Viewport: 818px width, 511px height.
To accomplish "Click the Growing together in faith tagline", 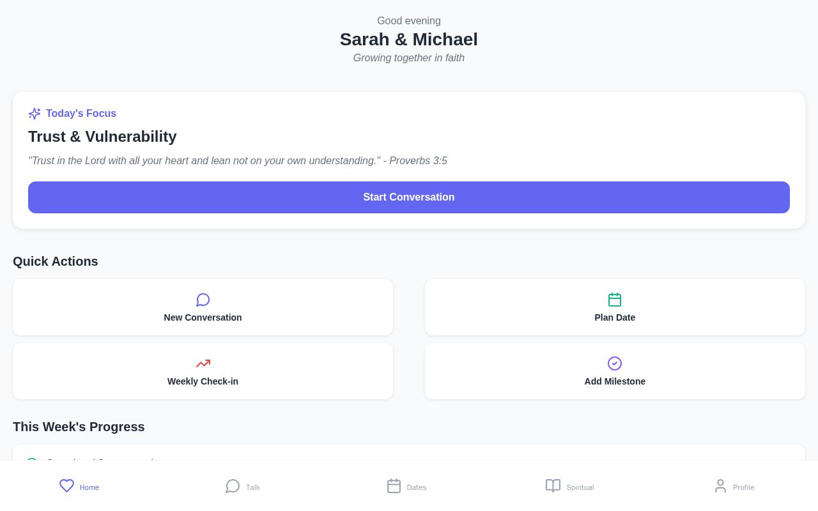I will point(409,58).
